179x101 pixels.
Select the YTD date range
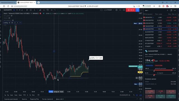click(24, 95)
